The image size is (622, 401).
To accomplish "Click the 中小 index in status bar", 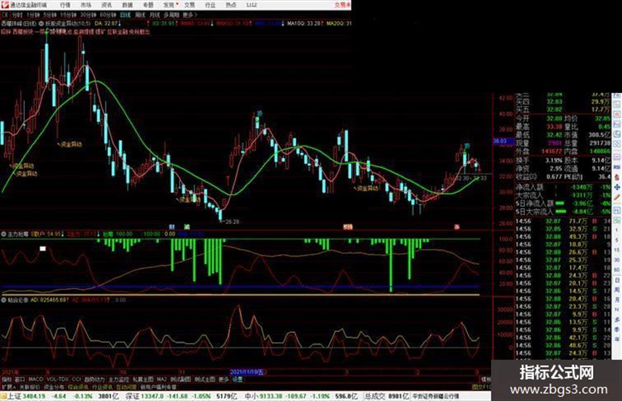I will click(251, 396).
